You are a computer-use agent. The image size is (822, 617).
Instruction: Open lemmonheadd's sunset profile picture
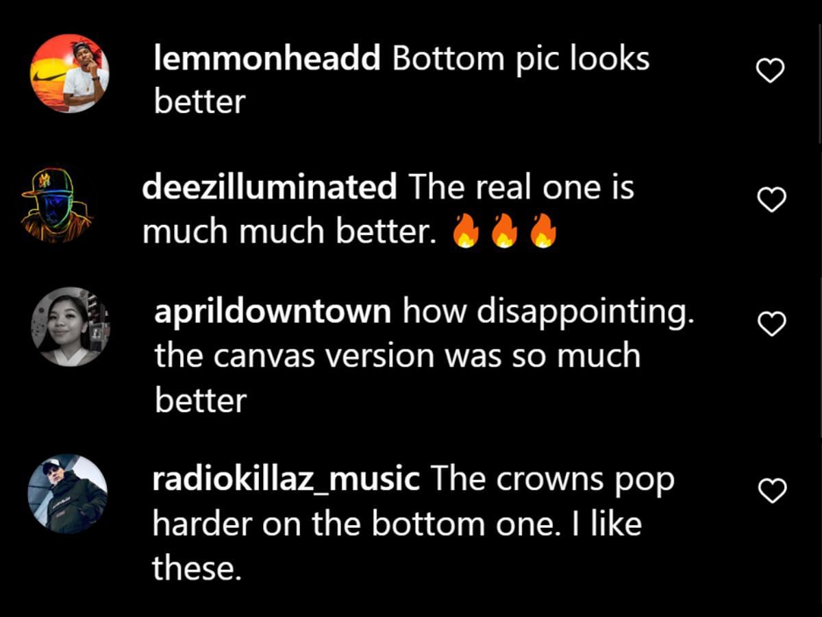point(69,73)
